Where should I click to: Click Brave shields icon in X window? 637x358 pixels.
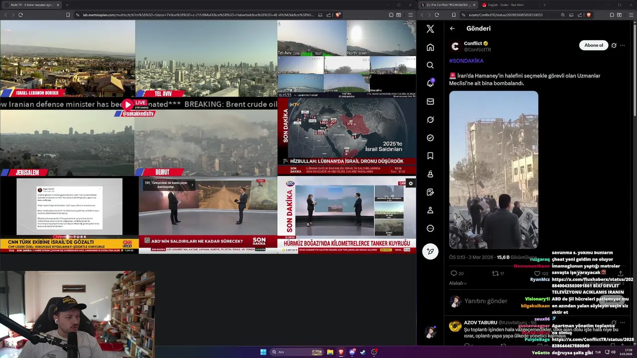[589, 15]
